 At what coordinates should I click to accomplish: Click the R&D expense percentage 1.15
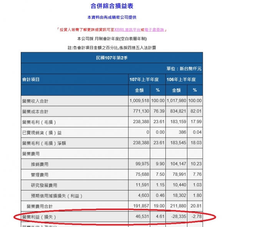pos(160,185)
